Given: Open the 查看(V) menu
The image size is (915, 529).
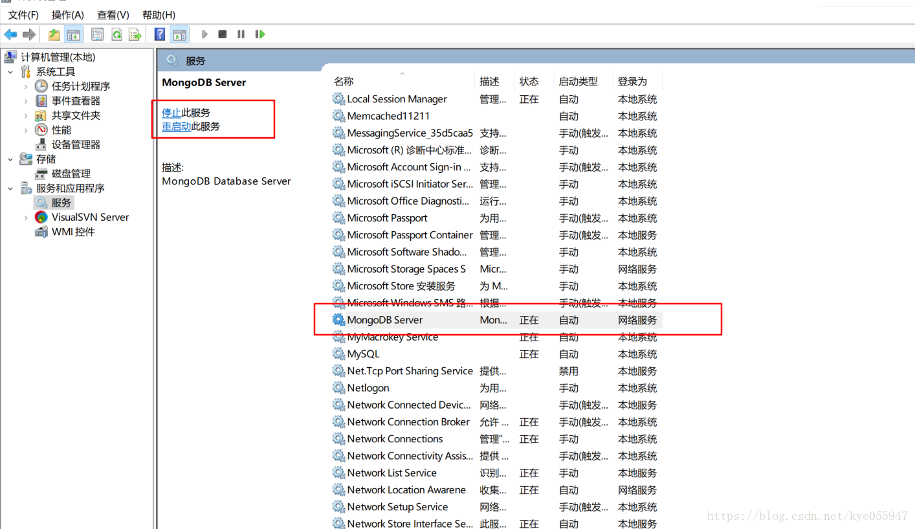Looking at the screenshot, I should click(x=113, y=15).
